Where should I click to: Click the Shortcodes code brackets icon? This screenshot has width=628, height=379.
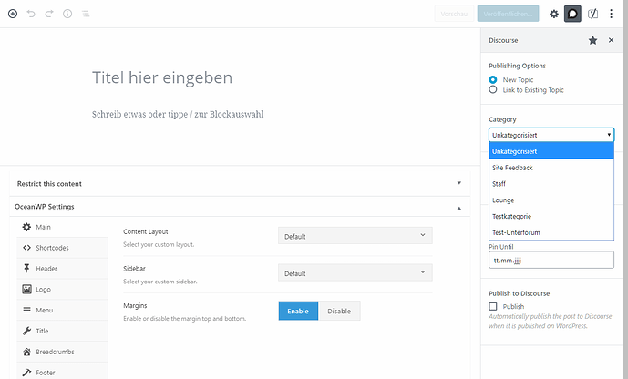[x=26, y=248]
